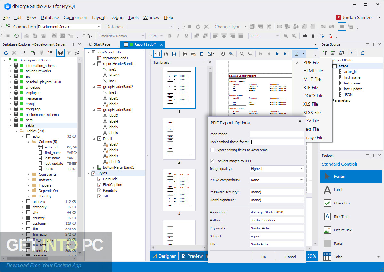Choose DOCX File export option
The image size is (384, 272).
point(313,96)
